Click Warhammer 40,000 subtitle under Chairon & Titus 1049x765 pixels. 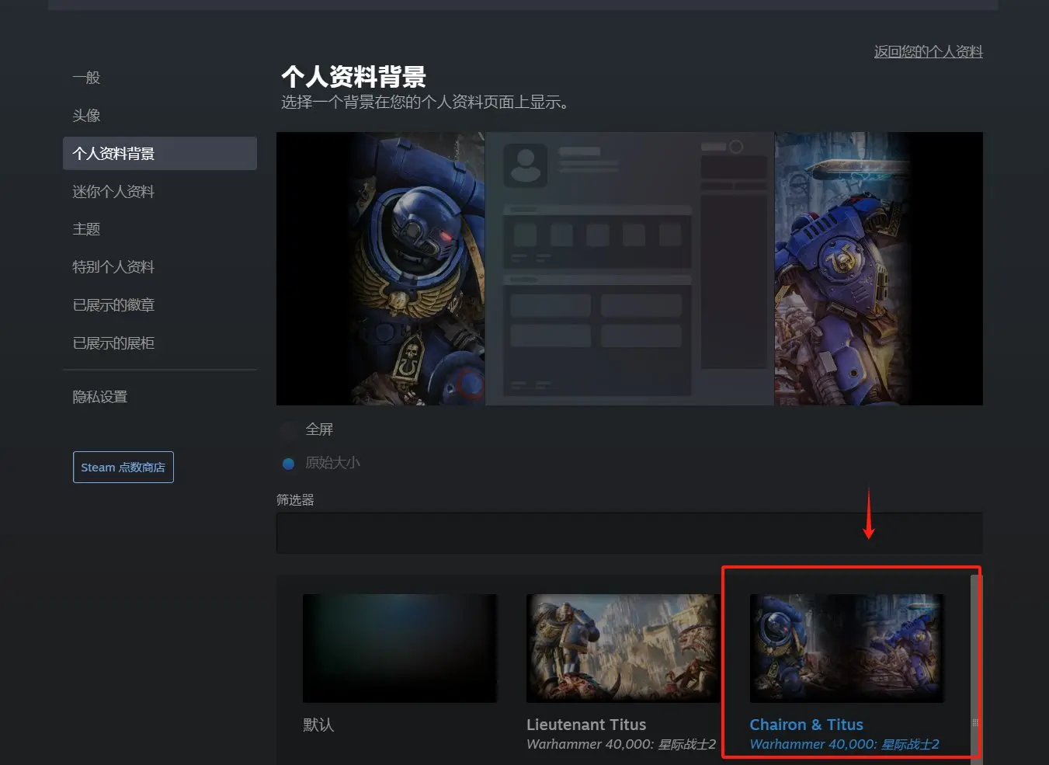pos(845,745)
